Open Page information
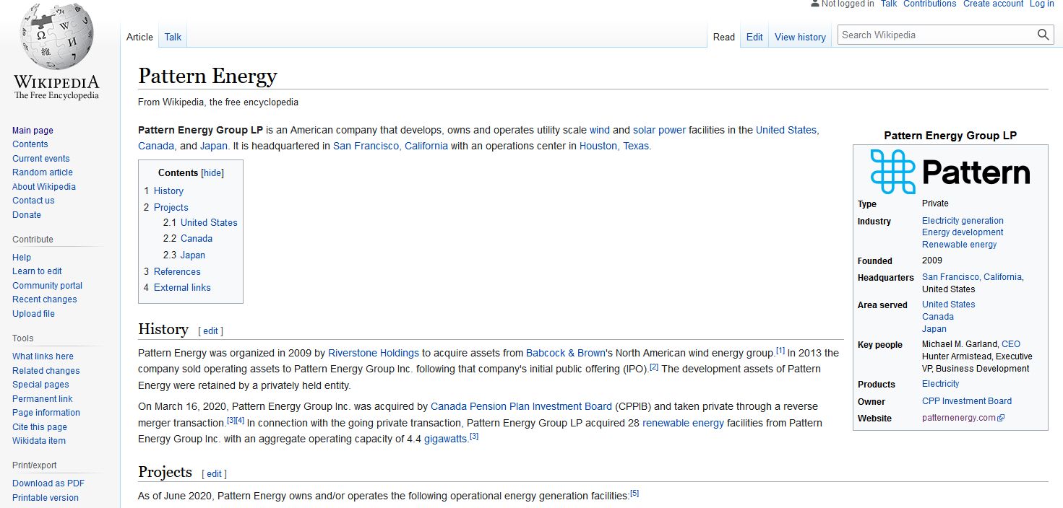 (46, 413)
